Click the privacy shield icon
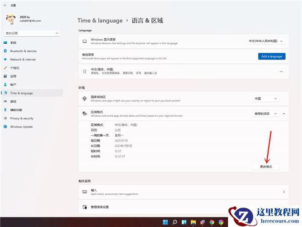Viewport: 302px width, 227px height. tap(5, 118)
